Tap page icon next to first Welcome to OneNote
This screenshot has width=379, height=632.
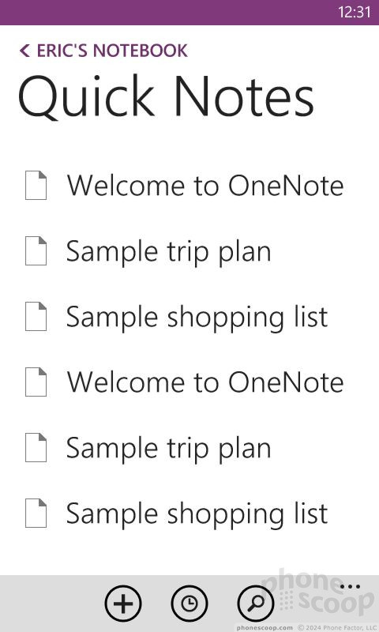click(x=36, y=186)
